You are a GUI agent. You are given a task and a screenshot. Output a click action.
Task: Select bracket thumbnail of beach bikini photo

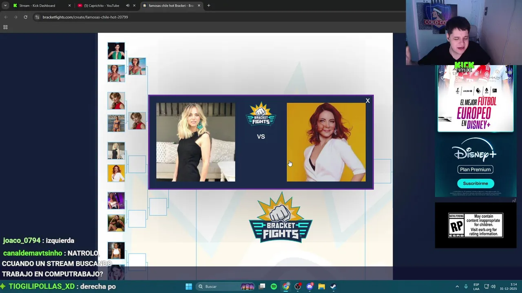[x=116, y=123]
